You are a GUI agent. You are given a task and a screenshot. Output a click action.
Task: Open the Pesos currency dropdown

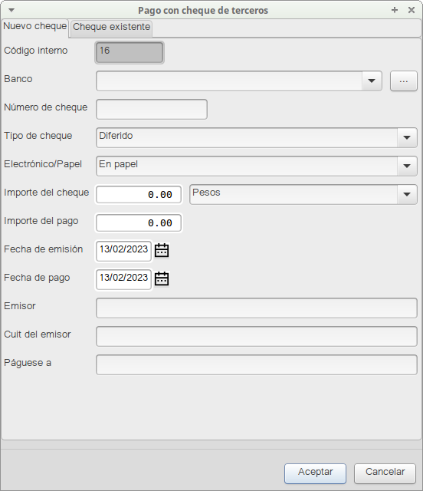(x=407, y=194)
